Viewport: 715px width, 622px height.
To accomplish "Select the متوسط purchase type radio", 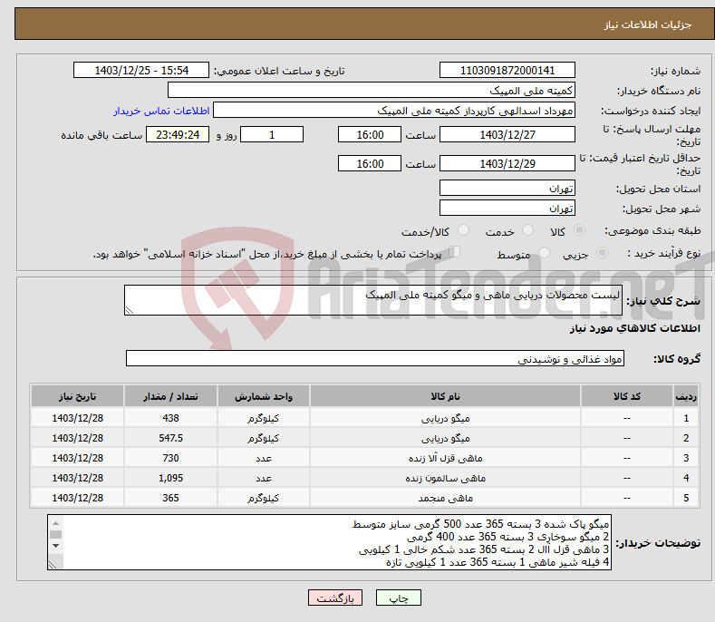I will click(x=544, y=252).
